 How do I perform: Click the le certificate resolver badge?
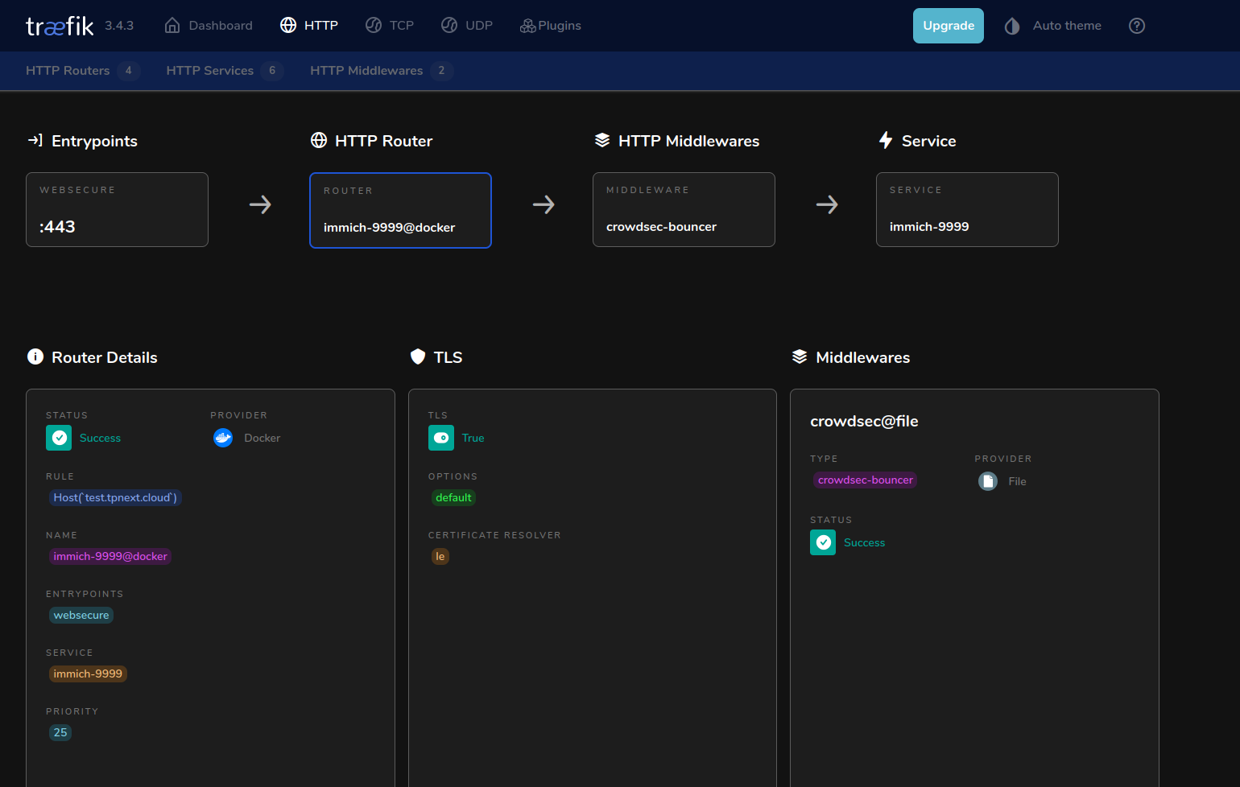coord(440,556)
